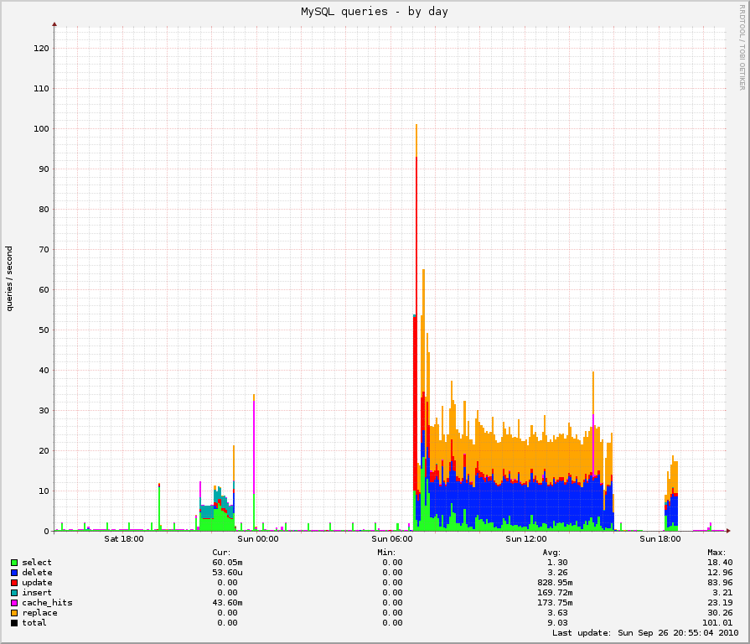Click the 'Last update' timestamp text
Screen dimensions: 750x644
[645, 633]
